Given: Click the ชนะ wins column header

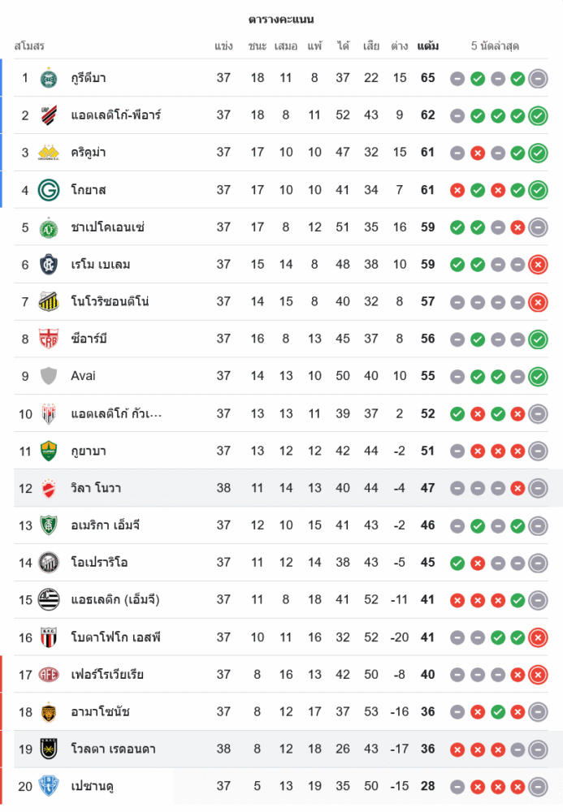Looking at the screenshot, I should pos(258,46).
